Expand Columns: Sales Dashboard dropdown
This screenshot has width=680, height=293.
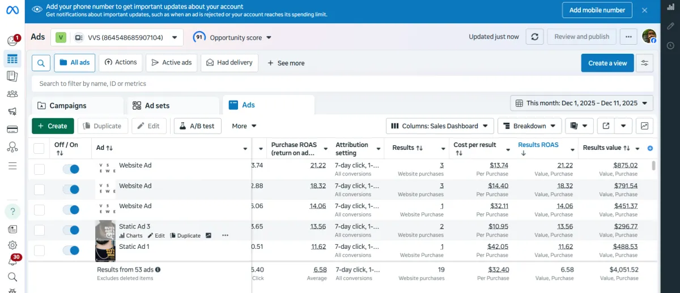(x=440, y=126)
